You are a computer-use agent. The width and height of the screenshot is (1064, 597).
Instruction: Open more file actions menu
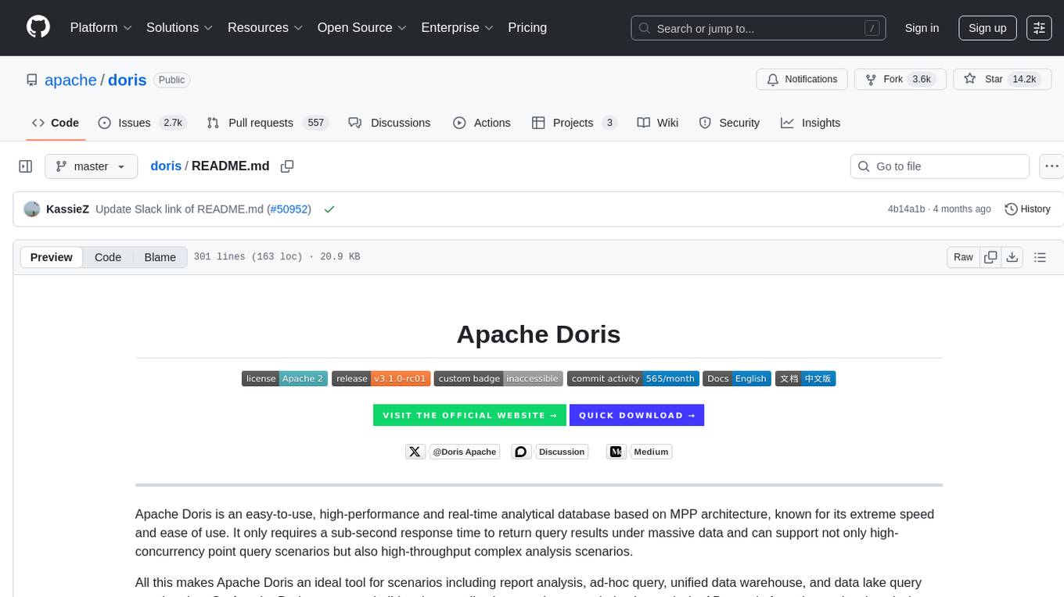pyautogui.click(x=1051, y=166)
